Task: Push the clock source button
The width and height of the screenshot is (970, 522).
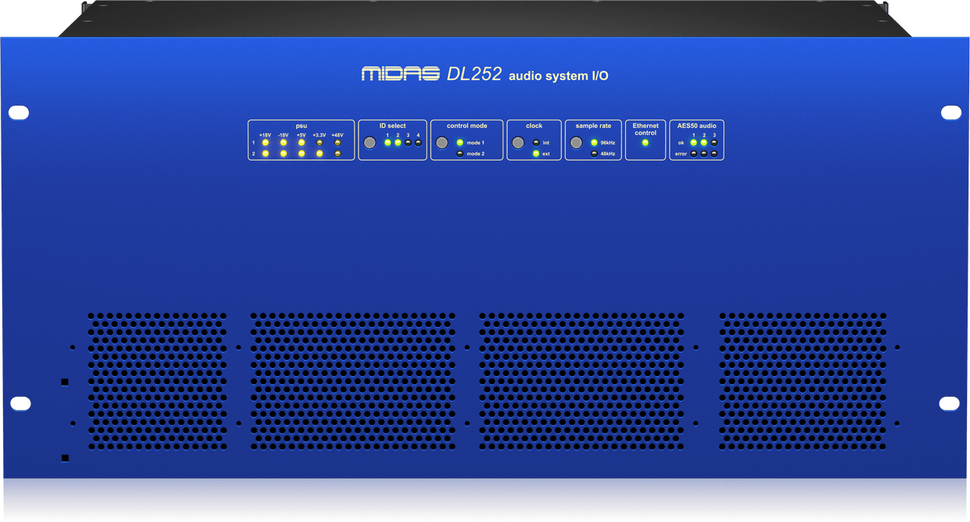Action: point(518,142)
